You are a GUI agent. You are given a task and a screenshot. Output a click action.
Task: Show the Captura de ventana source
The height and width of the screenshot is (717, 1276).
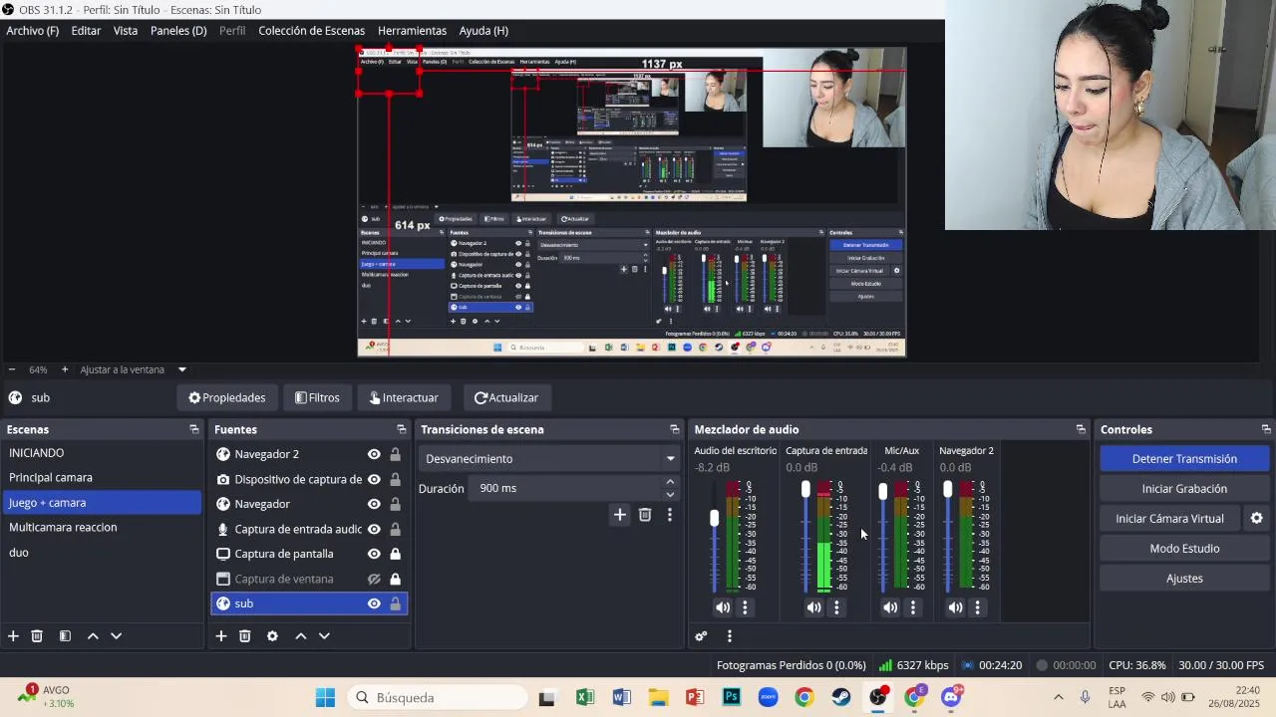click(374, 579)
